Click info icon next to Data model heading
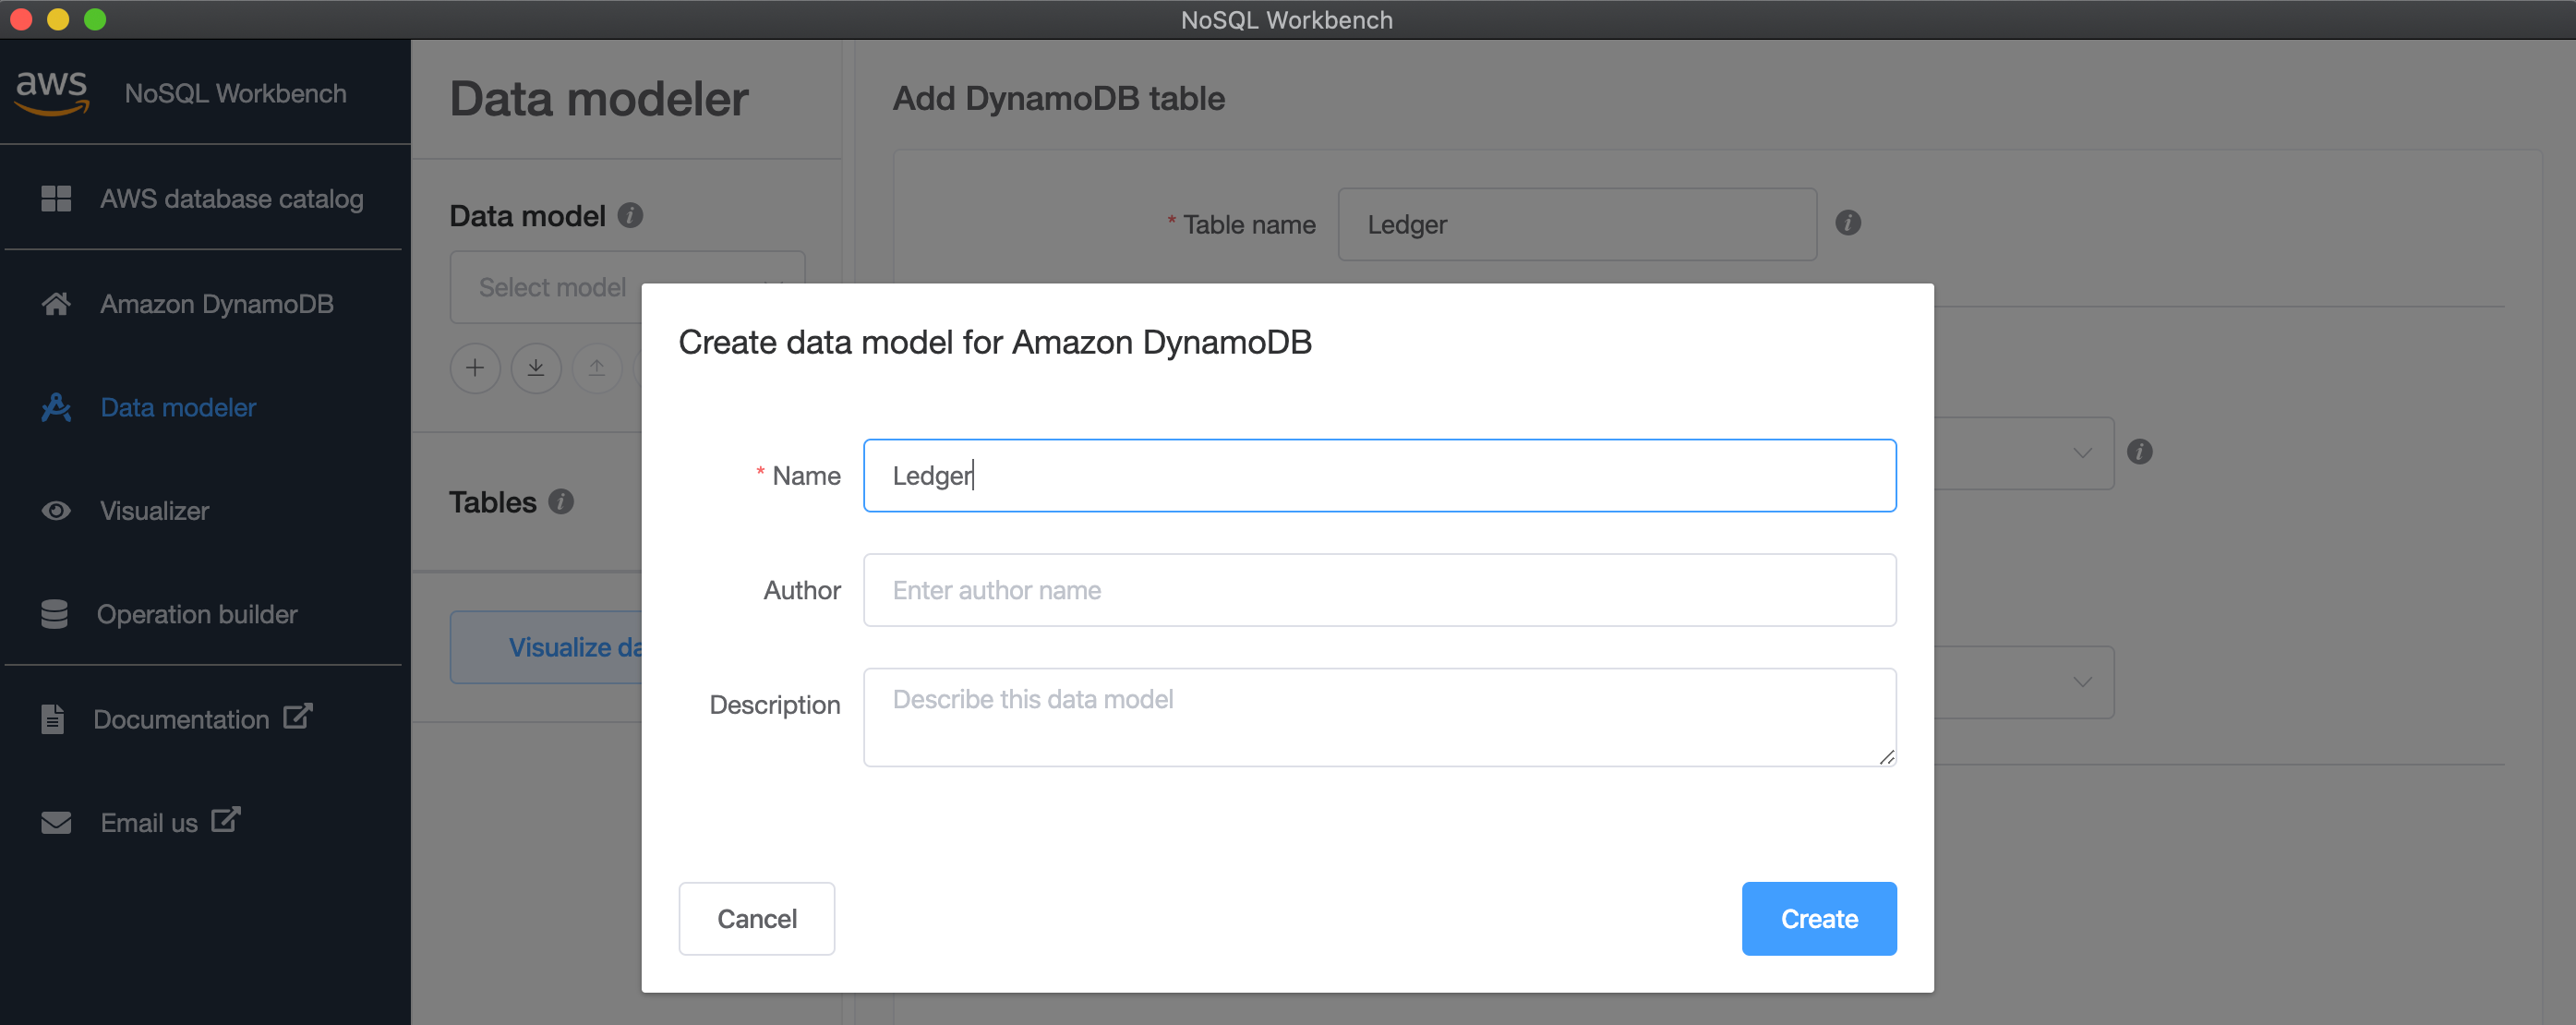The image size is (2576, 1025). click(630, 215)
